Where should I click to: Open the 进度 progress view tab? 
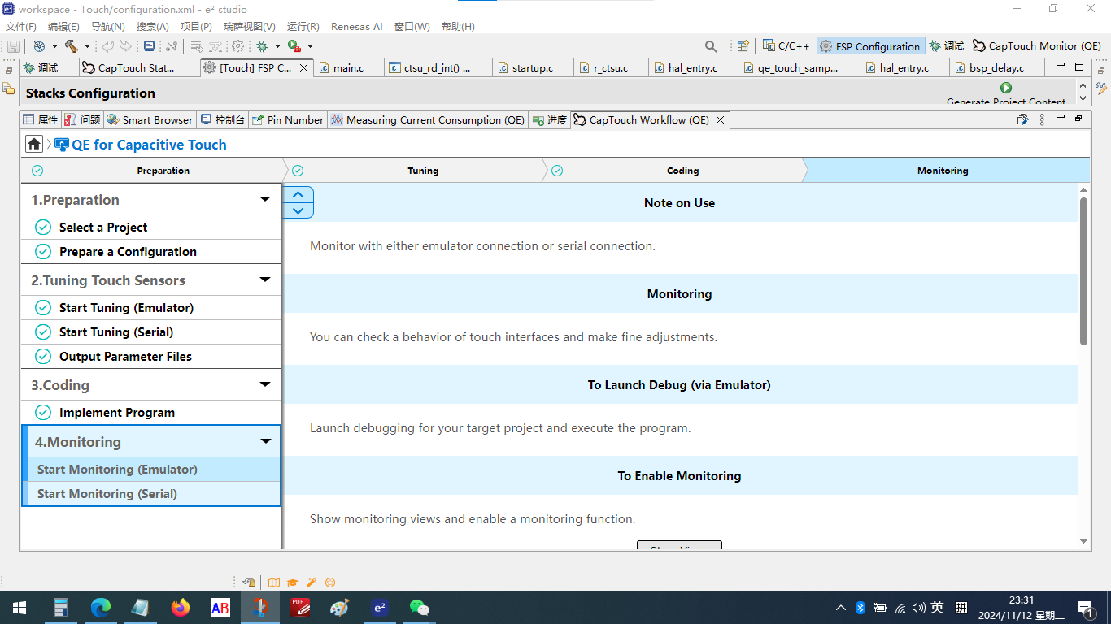click(550, 119)
